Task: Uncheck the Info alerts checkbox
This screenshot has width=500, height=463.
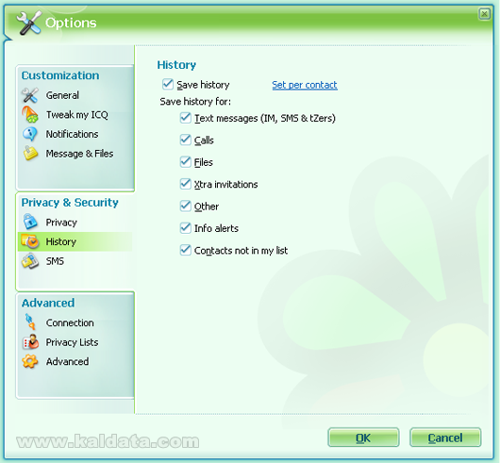Action: [185, 228]
